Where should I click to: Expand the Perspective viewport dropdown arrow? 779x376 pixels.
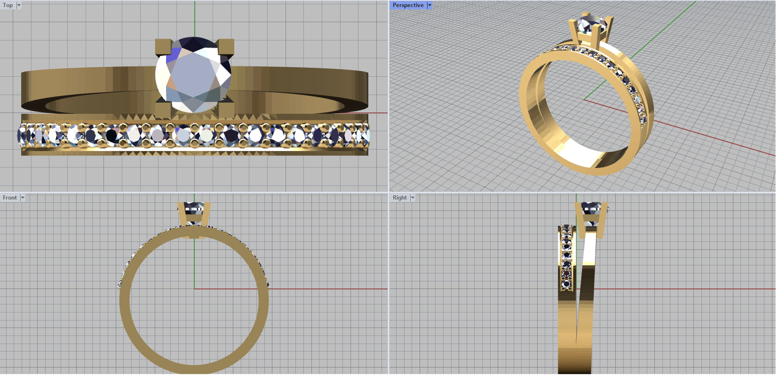(429, 5)
